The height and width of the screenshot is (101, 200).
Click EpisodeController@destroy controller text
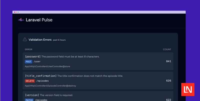coord(50,86)
